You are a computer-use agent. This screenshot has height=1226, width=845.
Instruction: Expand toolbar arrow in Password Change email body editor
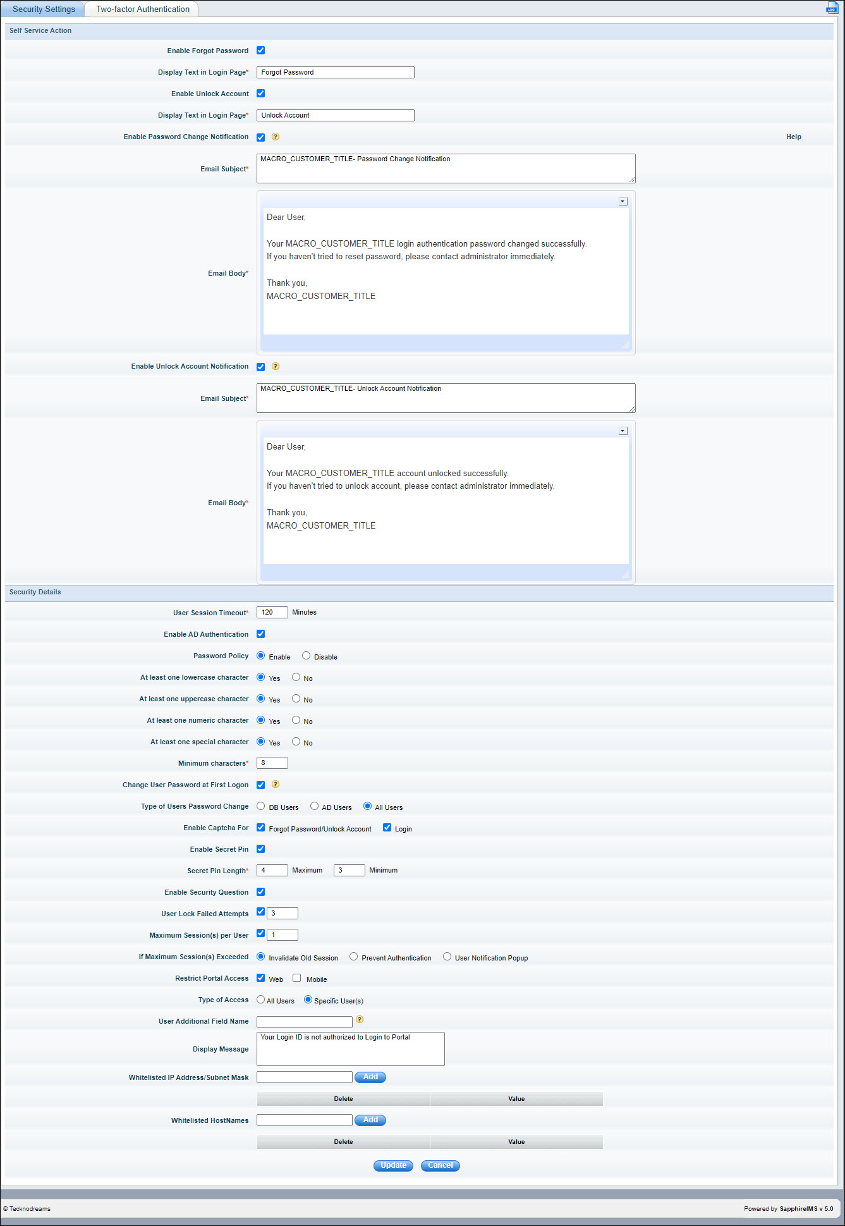(x=623, y=201)
